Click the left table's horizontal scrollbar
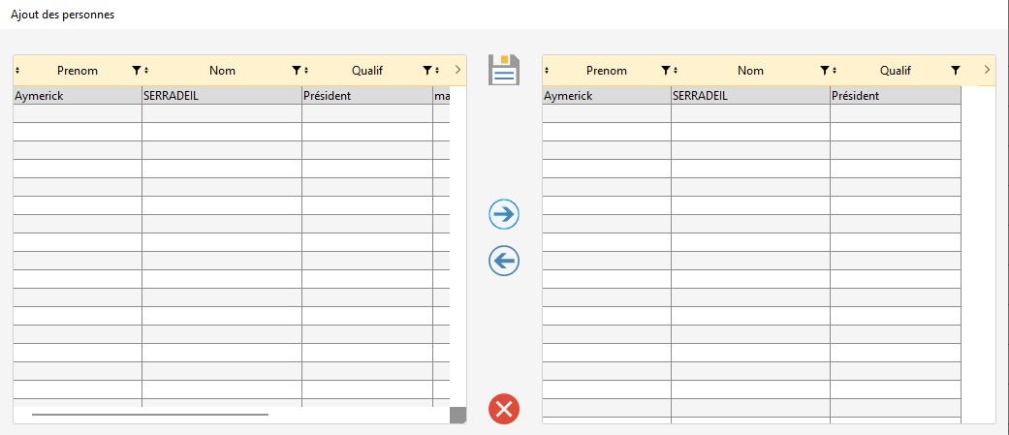The image size is (1009, 435). 150,415
